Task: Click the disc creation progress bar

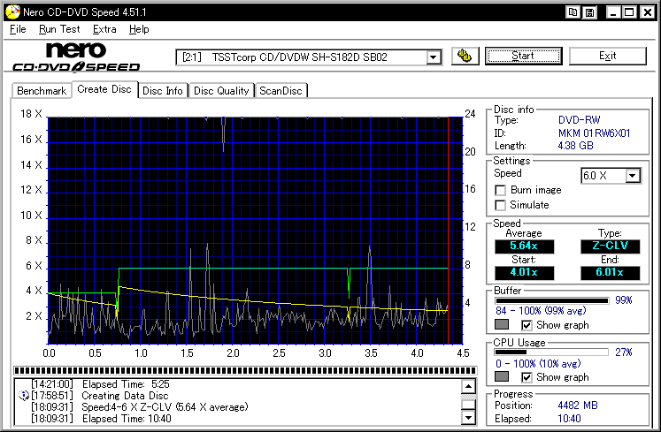Action: 245,370
